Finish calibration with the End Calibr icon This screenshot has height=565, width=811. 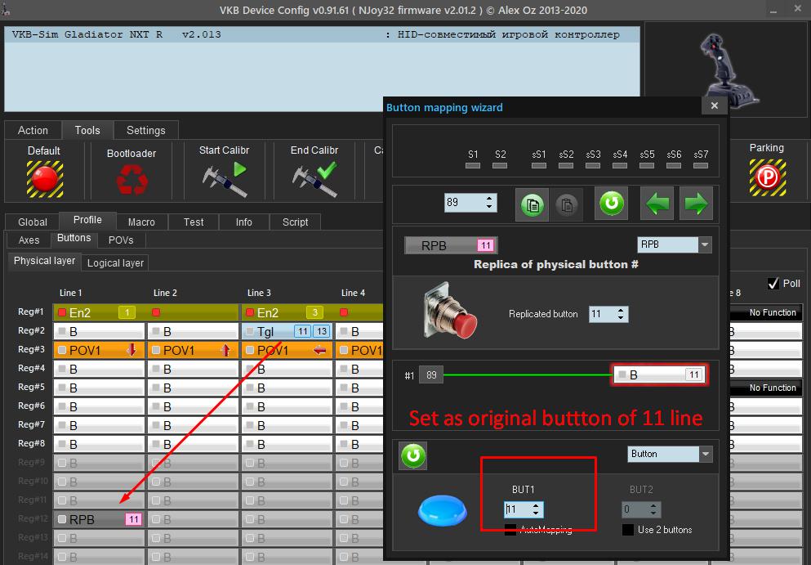(314, 179)
